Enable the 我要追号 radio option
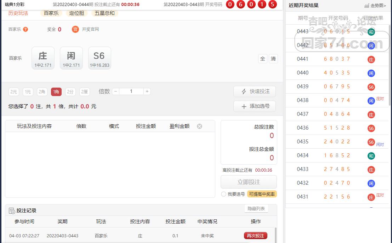Image resolution: width=392 pixels, height=243 pixels. [223, 194]
